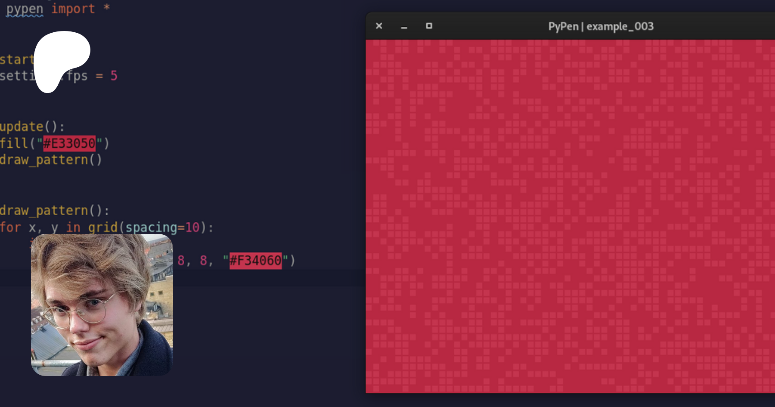Click the underlined grid function name
775x407 pixels.
click(x=102, y=227)
